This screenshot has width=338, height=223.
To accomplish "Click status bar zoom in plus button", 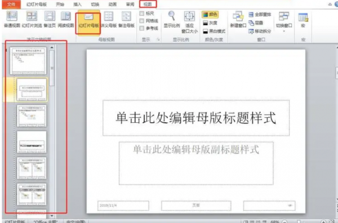I will tap(323, 221).
